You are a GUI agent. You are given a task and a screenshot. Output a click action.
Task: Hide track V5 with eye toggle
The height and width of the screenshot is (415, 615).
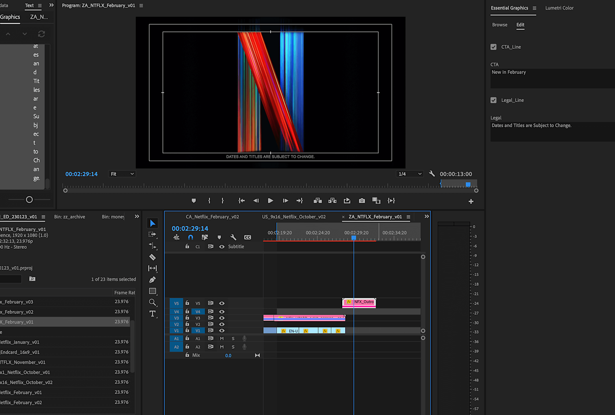click(x=222, y=303)
